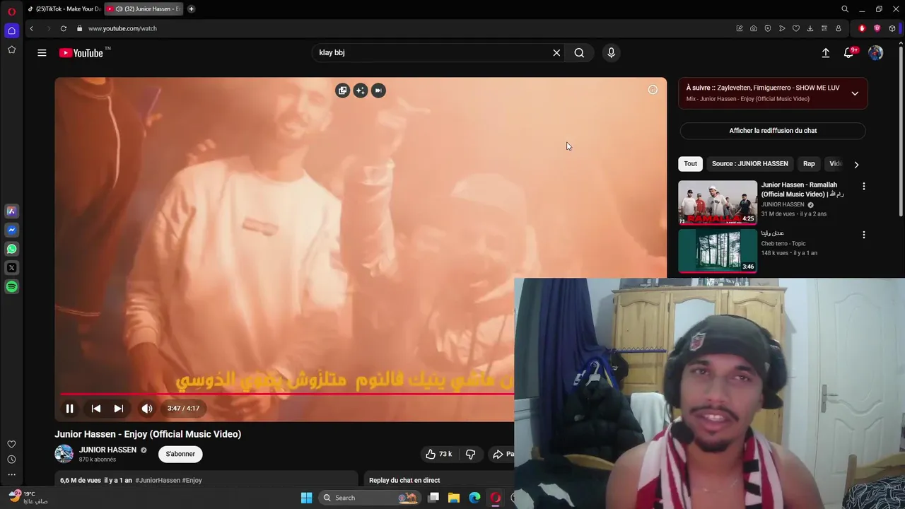
Task: Skip to the previous video
Action: point(96,409)
